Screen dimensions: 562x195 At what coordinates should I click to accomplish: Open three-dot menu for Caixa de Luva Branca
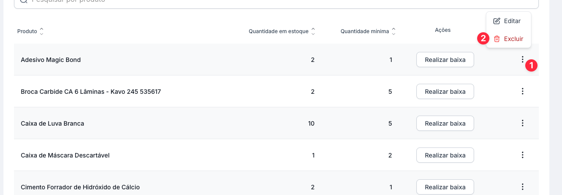[x=522, y=123]
